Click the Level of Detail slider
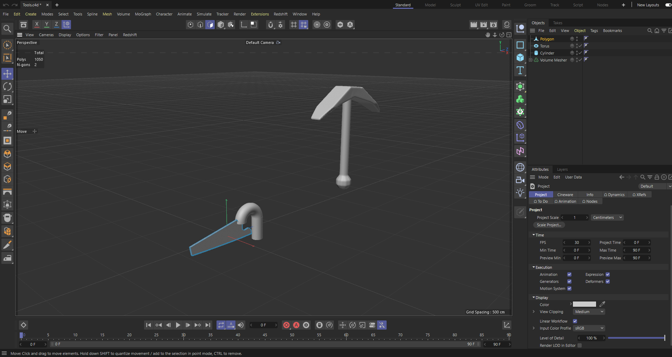672x357 pixels. click(637, 338)
